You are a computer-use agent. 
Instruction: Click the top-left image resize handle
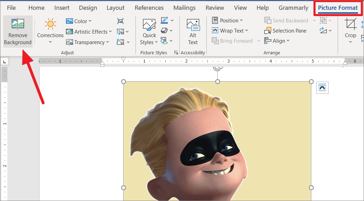(124, 82)
